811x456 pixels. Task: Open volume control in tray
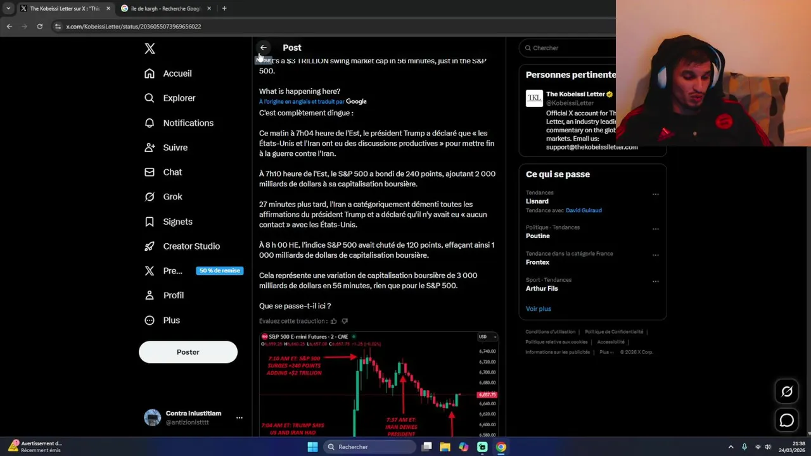(768, 447)
